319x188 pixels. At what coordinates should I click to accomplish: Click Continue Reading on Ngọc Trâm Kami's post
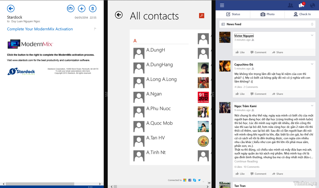(246, 161)
